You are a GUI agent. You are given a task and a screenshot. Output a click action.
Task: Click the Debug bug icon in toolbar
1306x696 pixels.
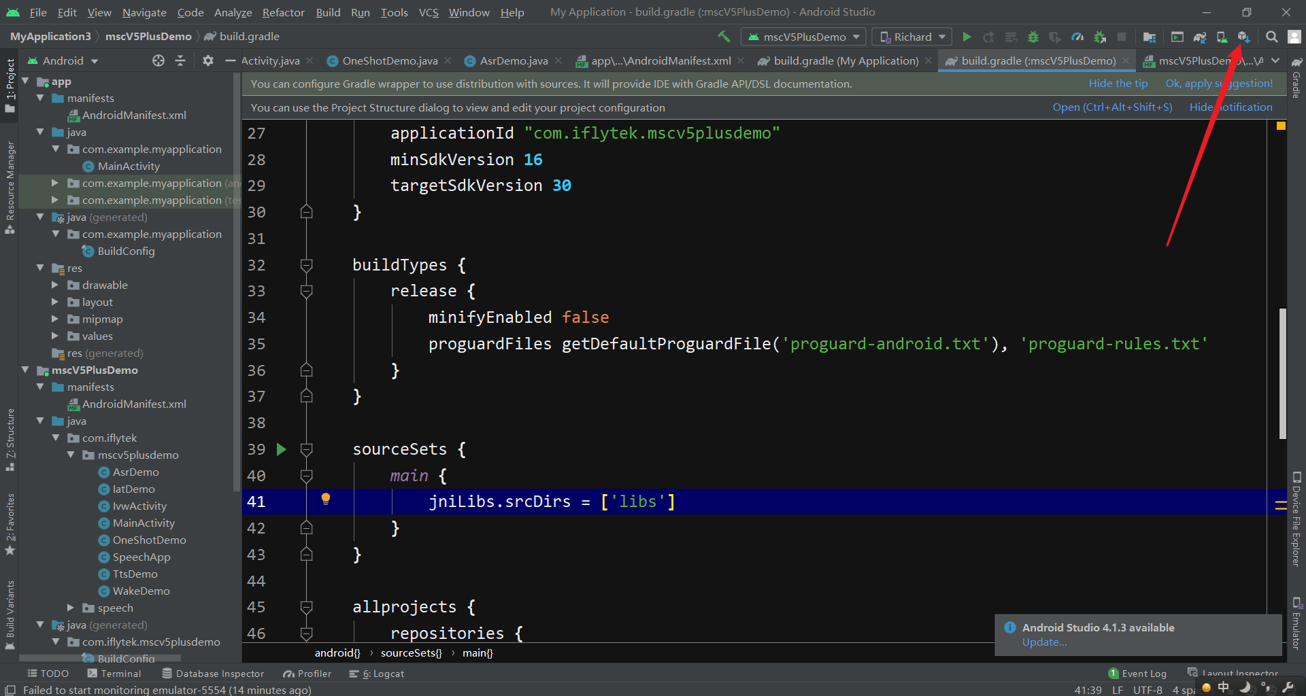1033,37
